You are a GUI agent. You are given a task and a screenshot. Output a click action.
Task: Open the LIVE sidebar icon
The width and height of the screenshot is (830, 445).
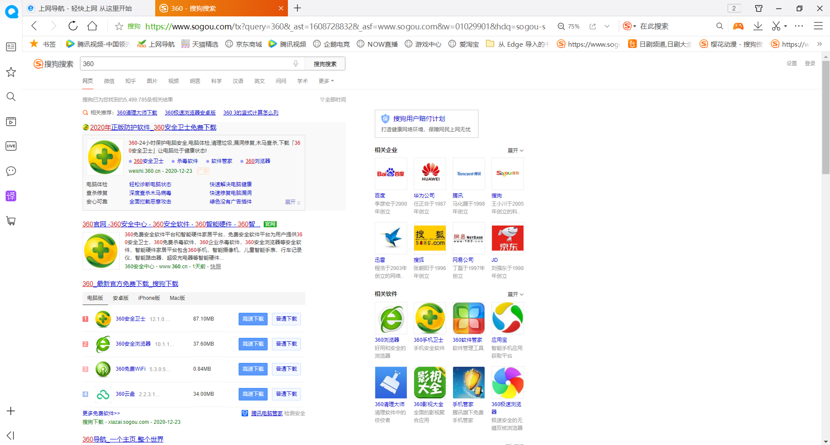pyautogui.click(x=11, y=146)
